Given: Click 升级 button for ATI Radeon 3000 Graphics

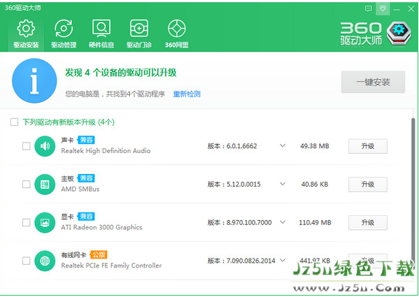Looking at the screenshot, I should pyautogui.click(x=368, y=223).
